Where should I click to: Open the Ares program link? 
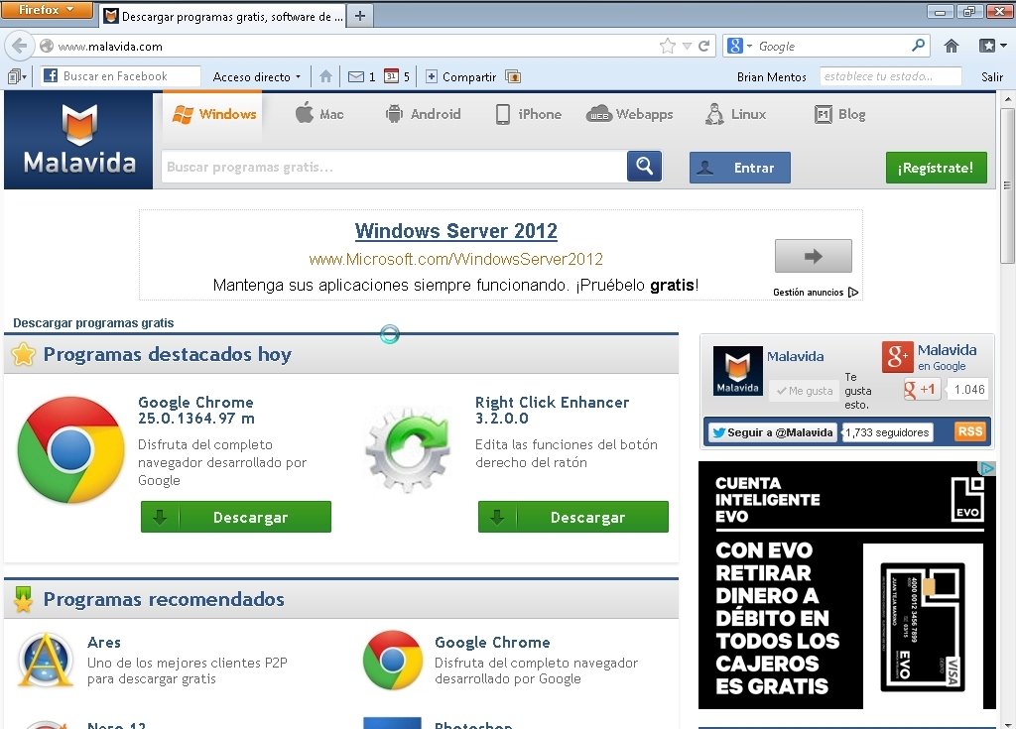[104, 642]
